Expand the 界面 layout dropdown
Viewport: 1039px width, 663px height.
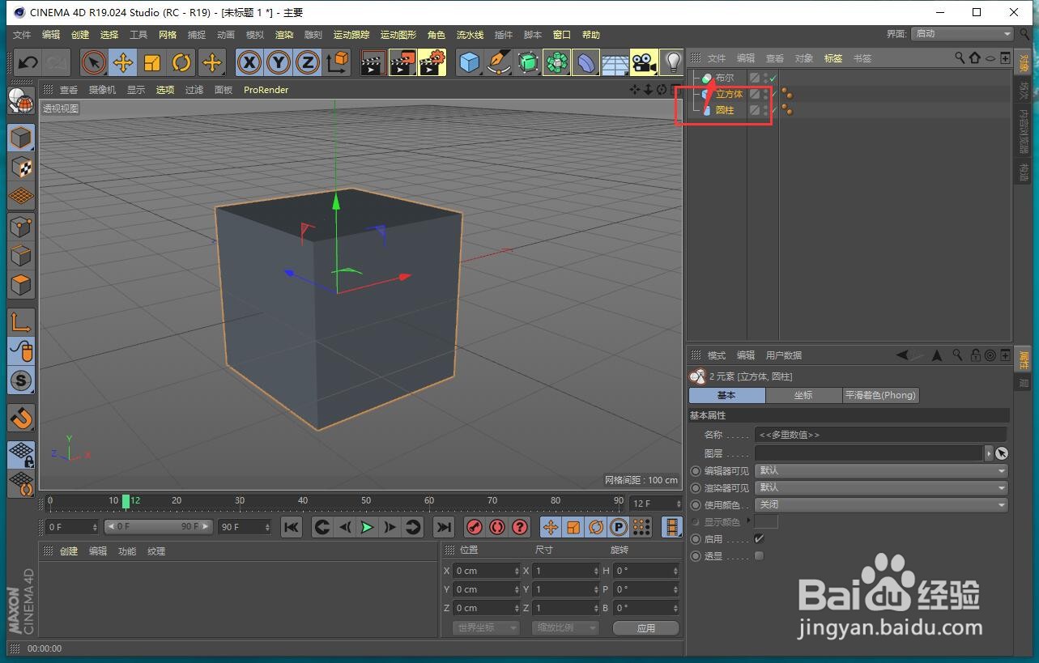tap(962, 34)
